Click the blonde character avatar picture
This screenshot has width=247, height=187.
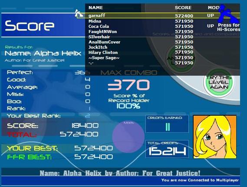(215, 137)
